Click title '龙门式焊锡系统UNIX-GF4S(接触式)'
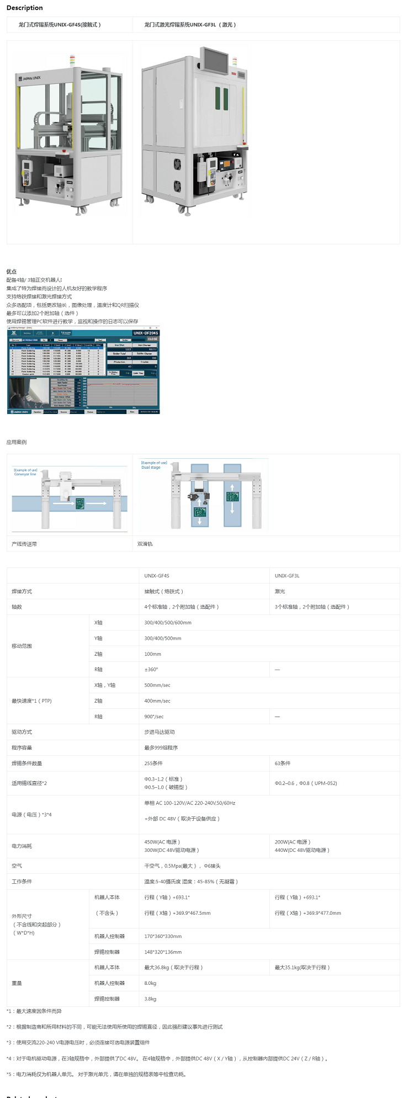The image size is (414, 1098). pyautogui.click(x=60, y=25)
